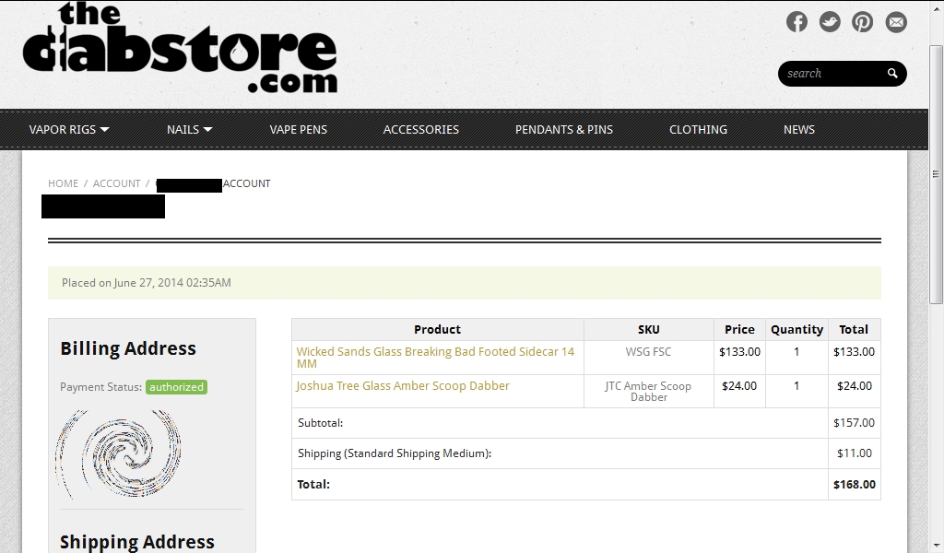The image size is (944, 553).
Task: Click the ACCOUNT text after the redacted breadcrumb
Action: [x=247, y=183]
